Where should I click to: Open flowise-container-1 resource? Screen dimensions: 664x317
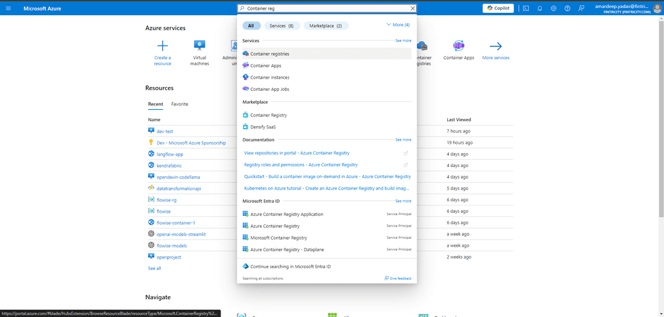tap(175, 223)
